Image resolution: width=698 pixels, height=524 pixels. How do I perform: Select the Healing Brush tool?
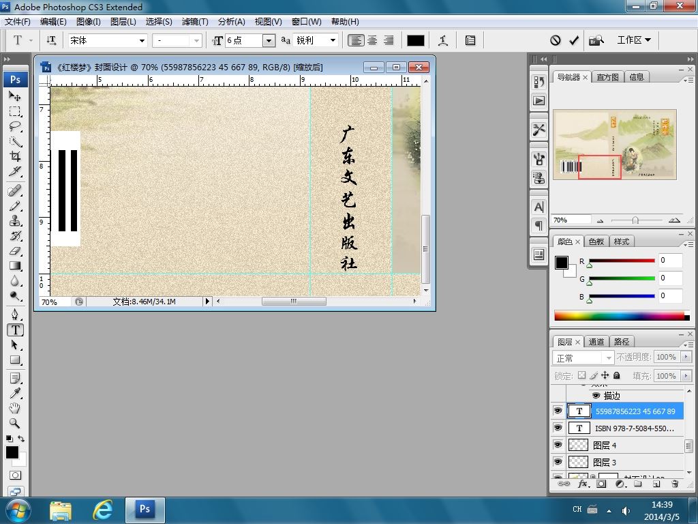[15, 191]
